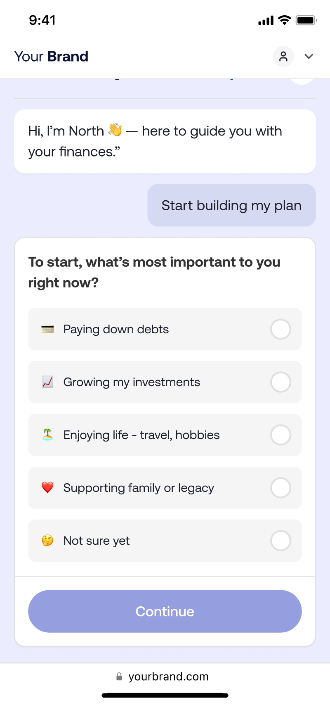The height and width of the screenshot is (705, 330).
Task: Select the Growing my investments radio button
Action: pos(280,382)
